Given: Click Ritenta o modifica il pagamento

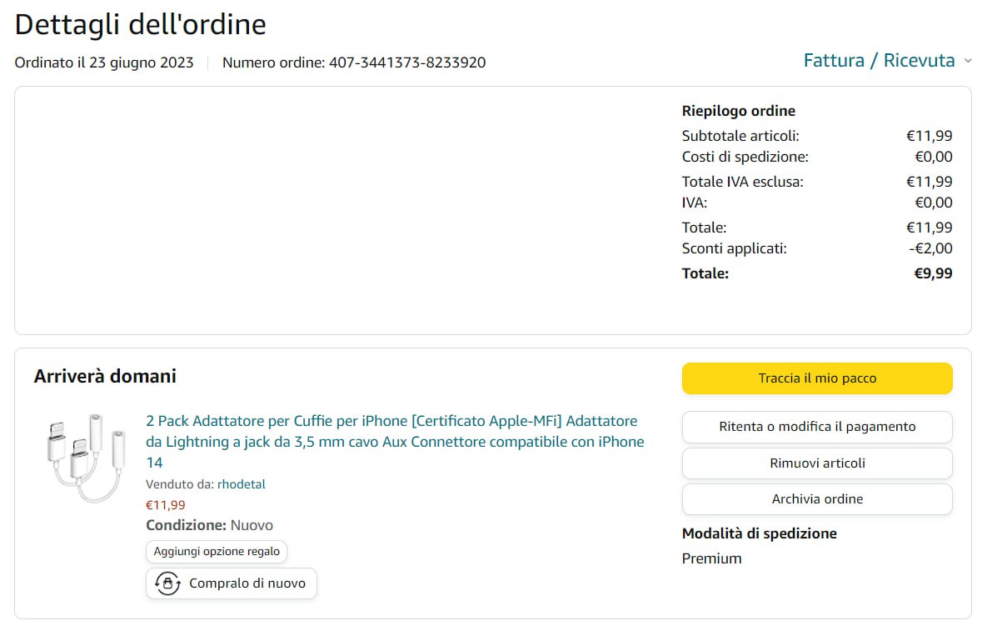Looking at the screenshot, I should [x=817, y=427].
